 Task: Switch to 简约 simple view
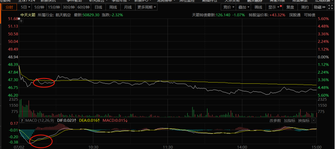pos(305,7)
